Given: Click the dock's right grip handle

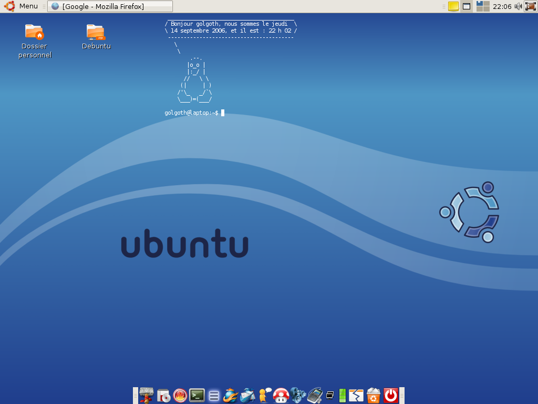Looking at the screenshot, I should tap(402, 396).
